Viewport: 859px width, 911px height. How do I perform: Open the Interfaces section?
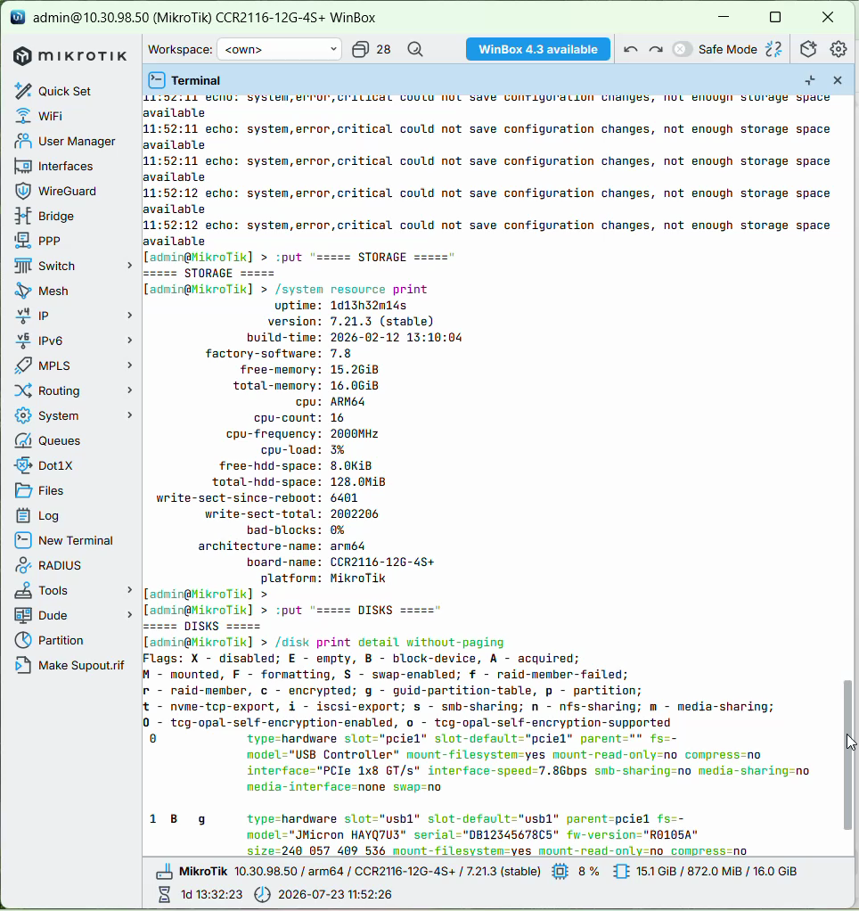point(65,166)
